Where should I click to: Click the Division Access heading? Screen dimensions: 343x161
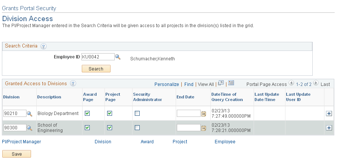coord(27,18)
